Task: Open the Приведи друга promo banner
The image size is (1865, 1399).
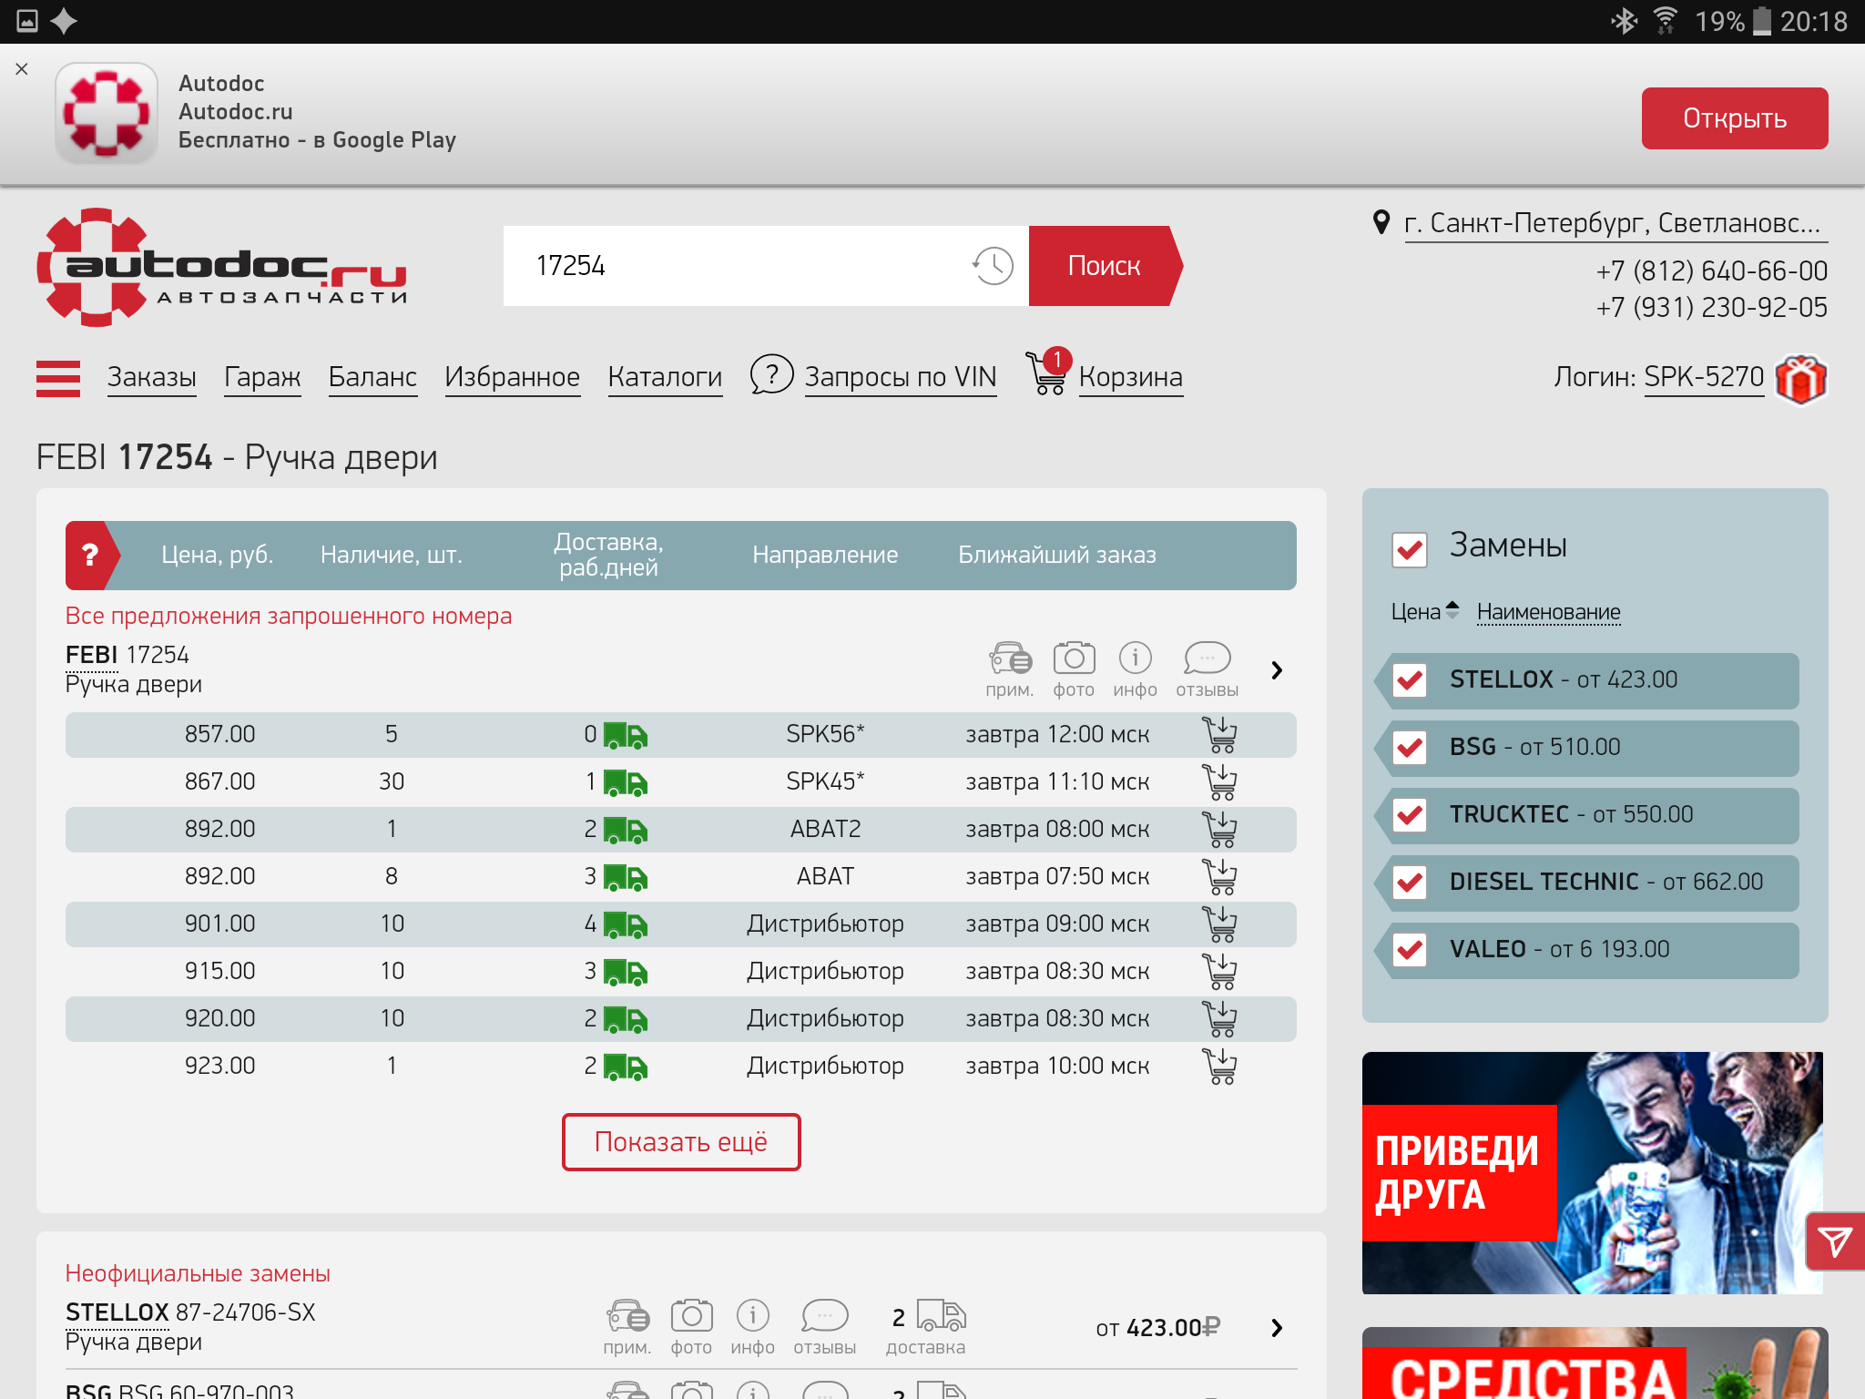Action: [1593, 1173]
